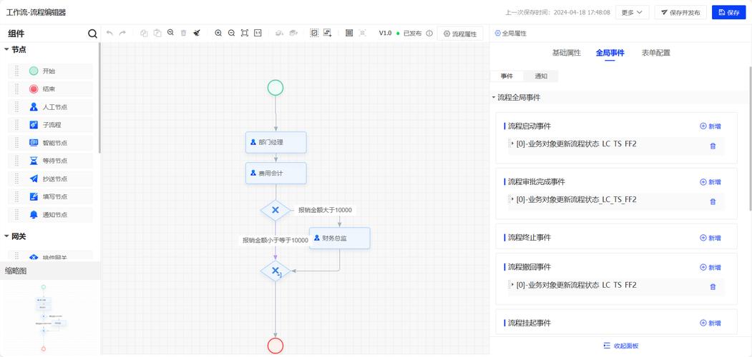Add new 流程审批完成事件 via 新增
Viewport: 752px width, 357px height.
point(711,182)
